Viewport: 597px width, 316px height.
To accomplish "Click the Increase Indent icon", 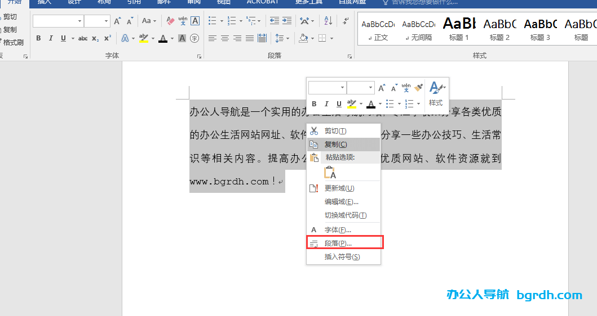I will click(287, 20).
